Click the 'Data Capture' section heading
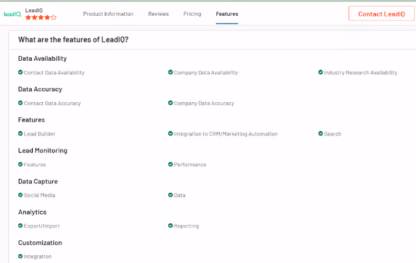 tap(38, 181)
